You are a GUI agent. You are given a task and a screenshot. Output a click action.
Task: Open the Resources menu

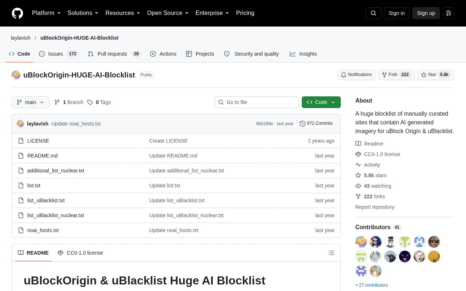(123, 13)
